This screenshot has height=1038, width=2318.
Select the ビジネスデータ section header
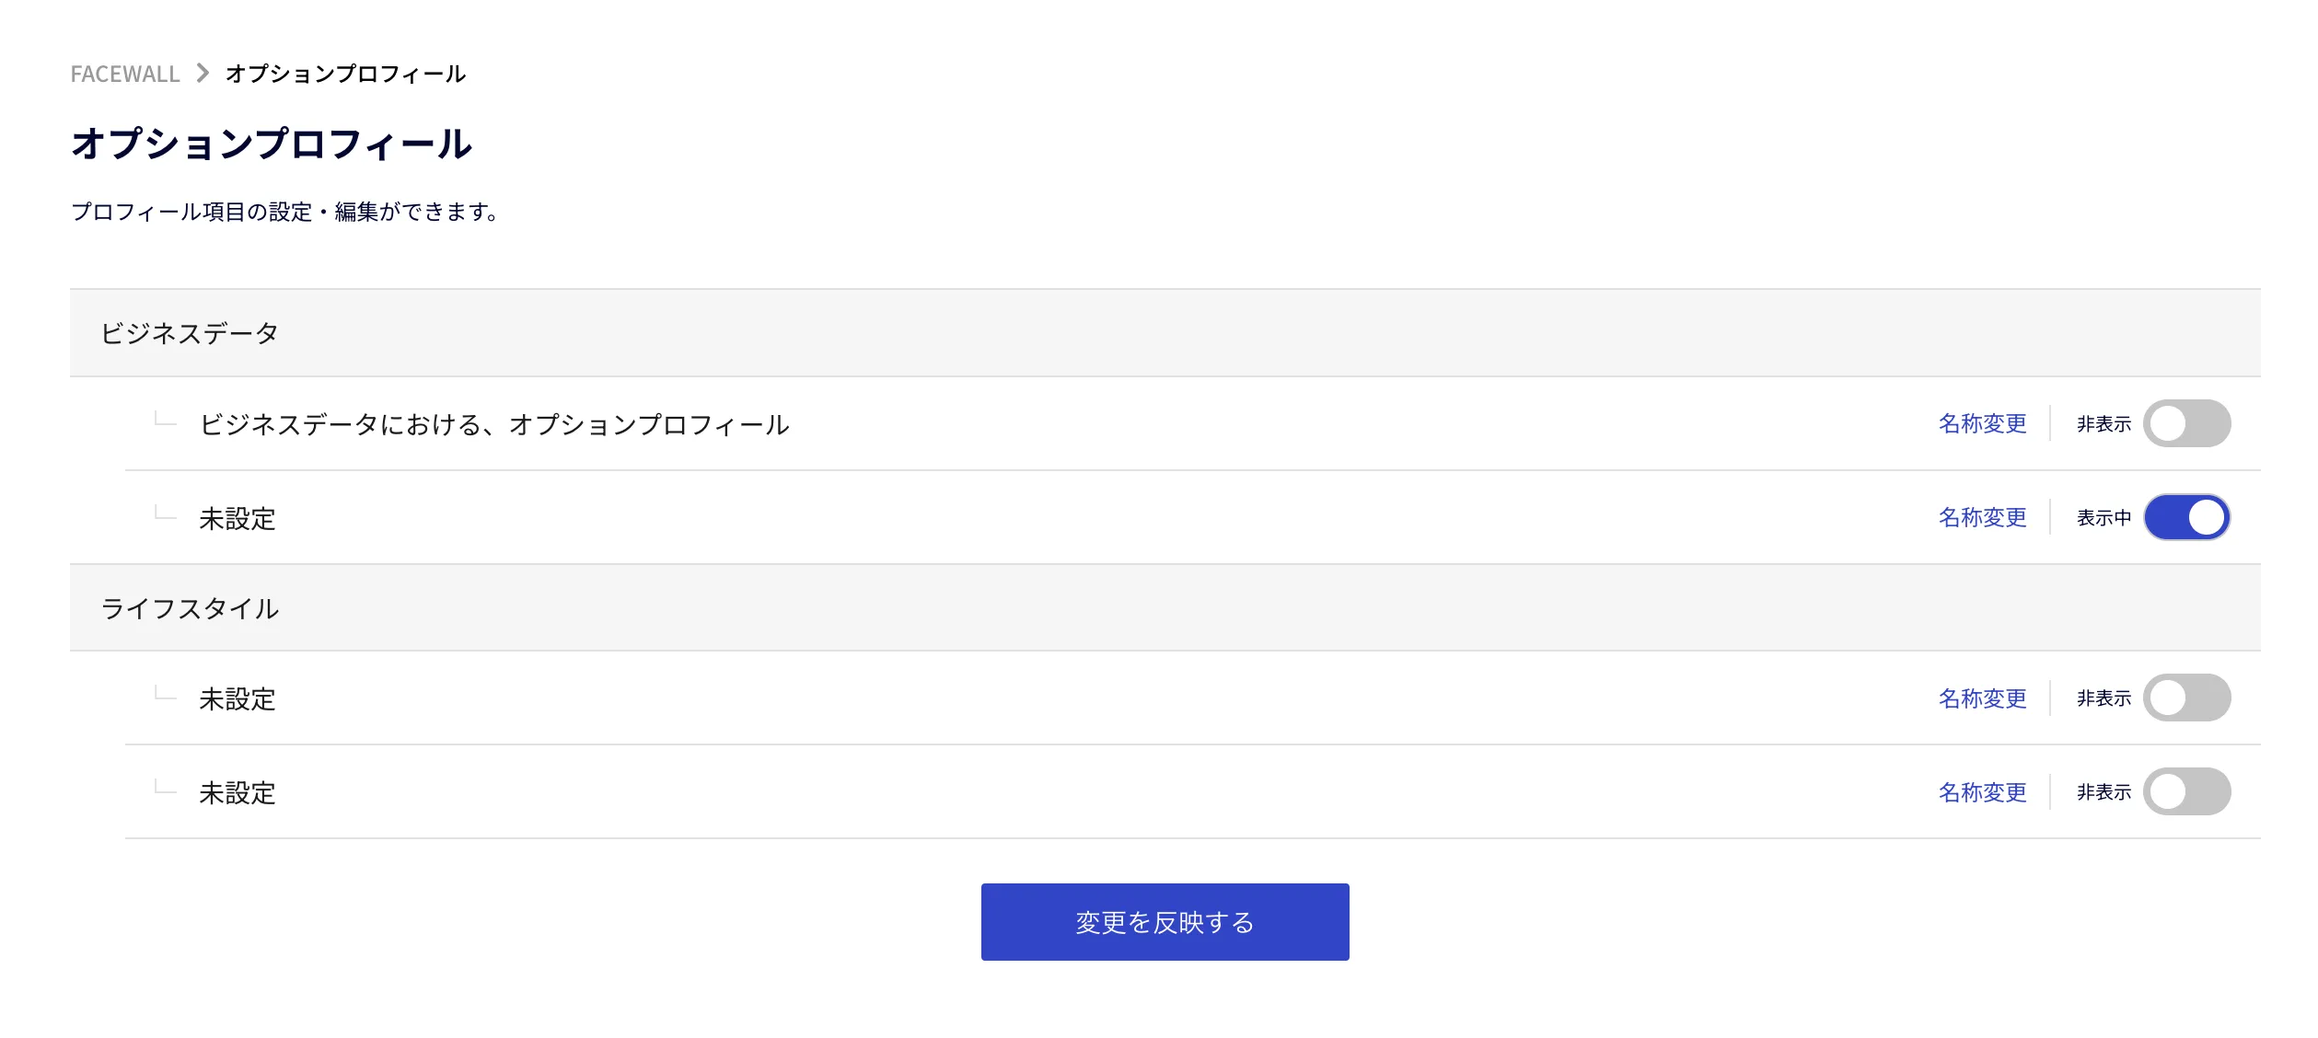(1165, 333)
